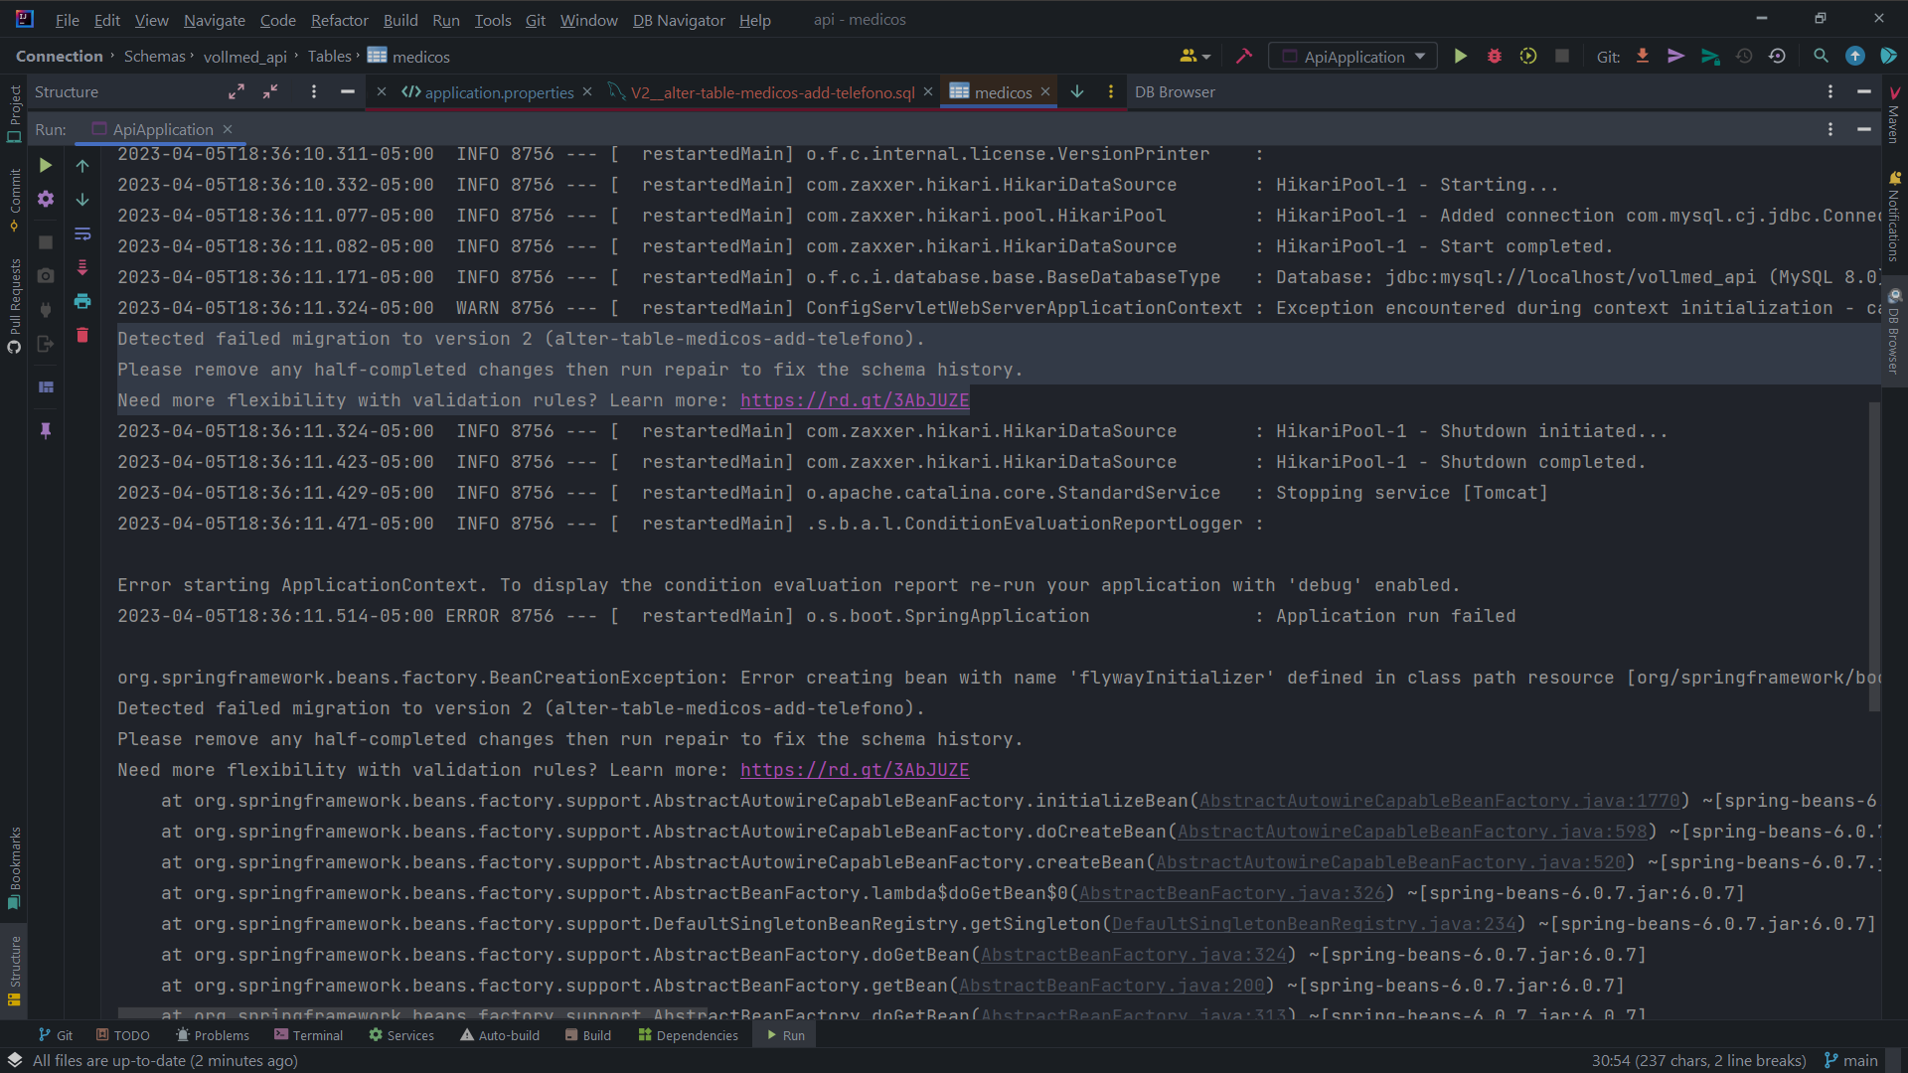
Task: Click the blue IDE update arrow icon
Action: (x=1854, y=57)
